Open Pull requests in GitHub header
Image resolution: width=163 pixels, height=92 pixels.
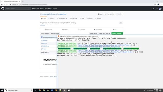[35, 9]
